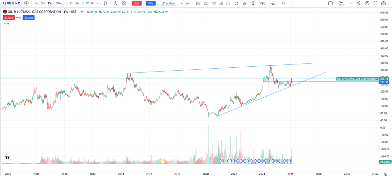Click the 256.50 horizontal line price label
Image resolution: width=392 pixels, height=176 pixels.
pos(384,83)
